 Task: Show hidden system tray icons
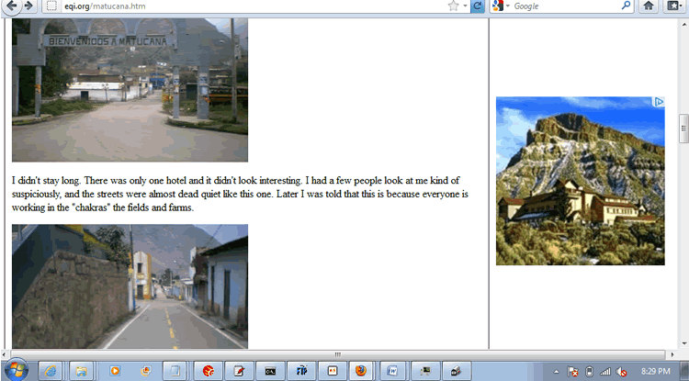point(557,372)
